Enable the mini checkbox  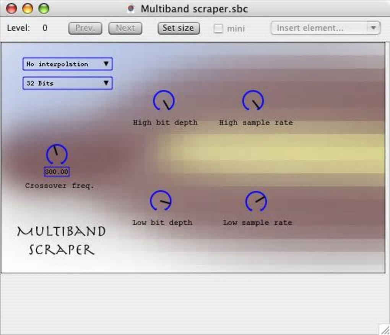(x=218, y=28)
